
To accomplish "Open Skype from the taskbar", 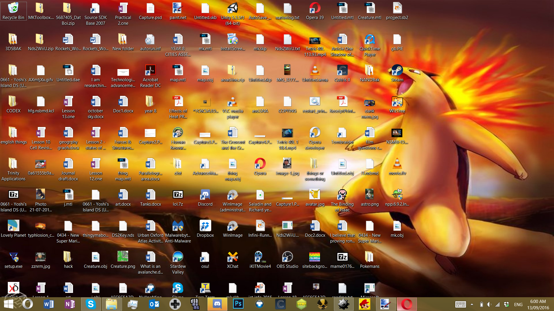I will click(x=91, y=304).
